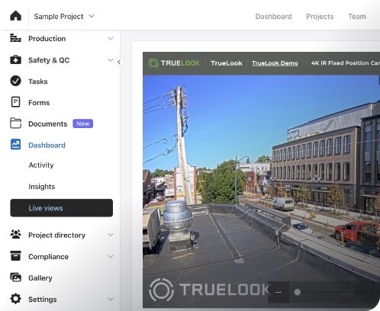Switch to the Projects top tab
Screen dimensions: 380x311
tap(320, 17)
